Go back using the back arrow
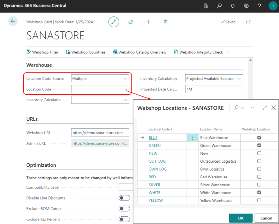Viewport: 279px width, 224px height. coord(13,22)
